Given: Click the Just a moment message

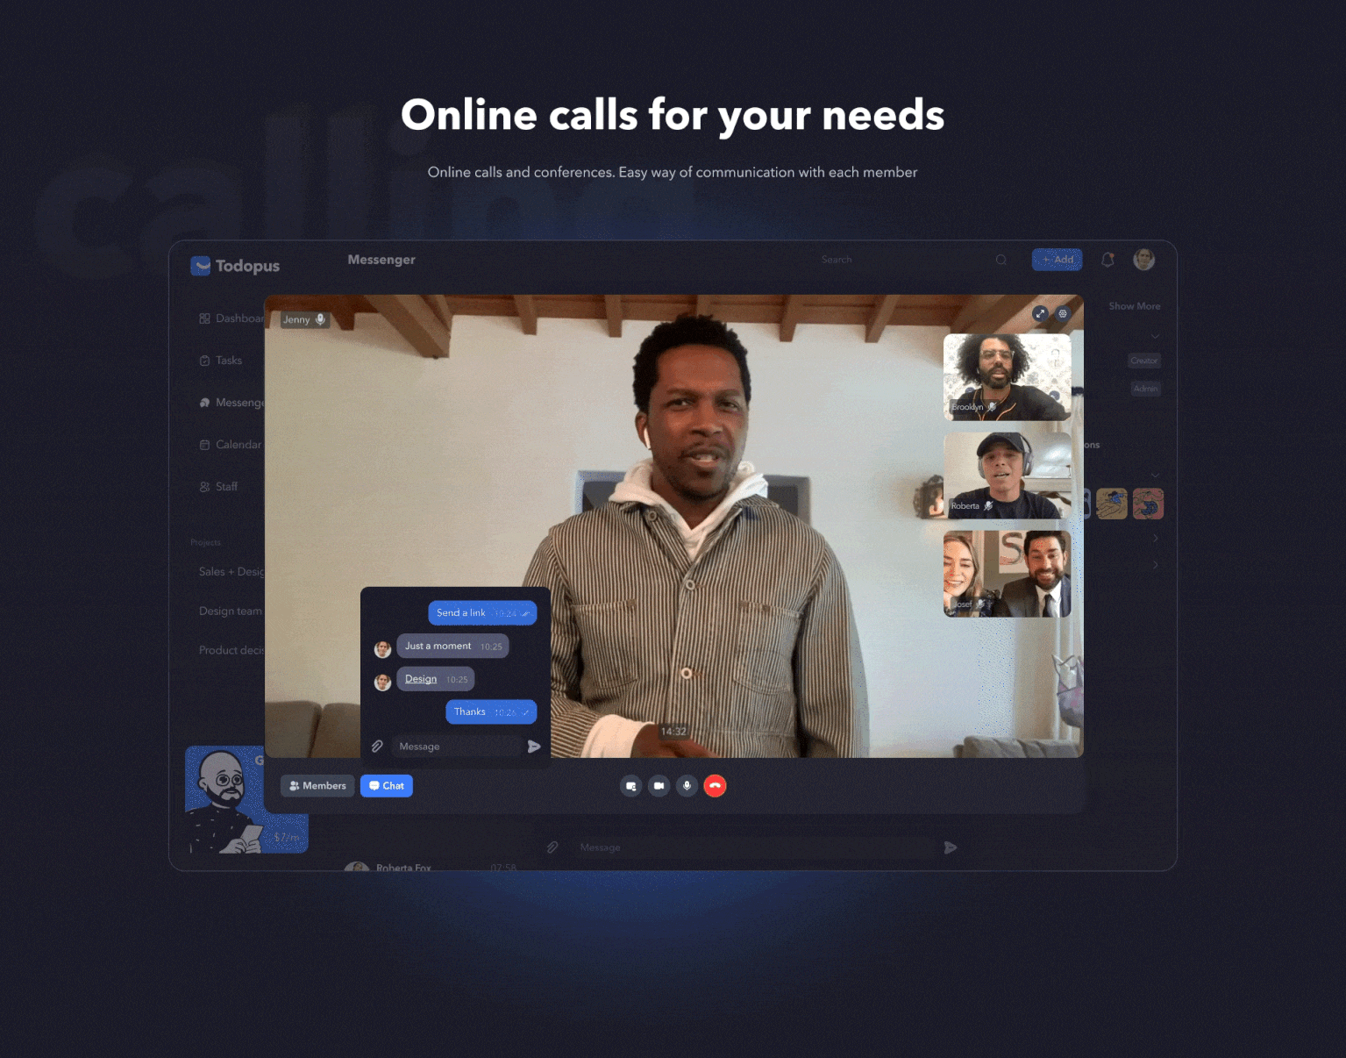Looking at the screenshot, I should pyautogui.click(x=452, y=647).
